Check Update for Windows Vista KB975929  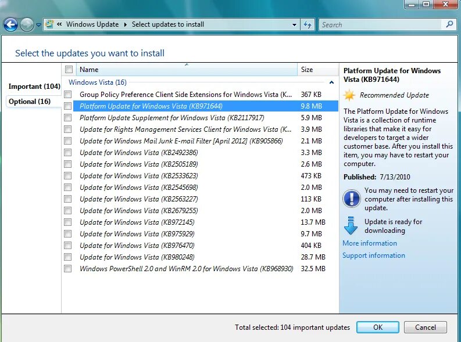(x=68, y=233)
